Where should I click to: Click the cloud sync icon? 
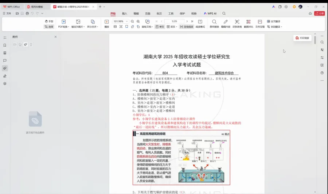(x=310, y=13)
